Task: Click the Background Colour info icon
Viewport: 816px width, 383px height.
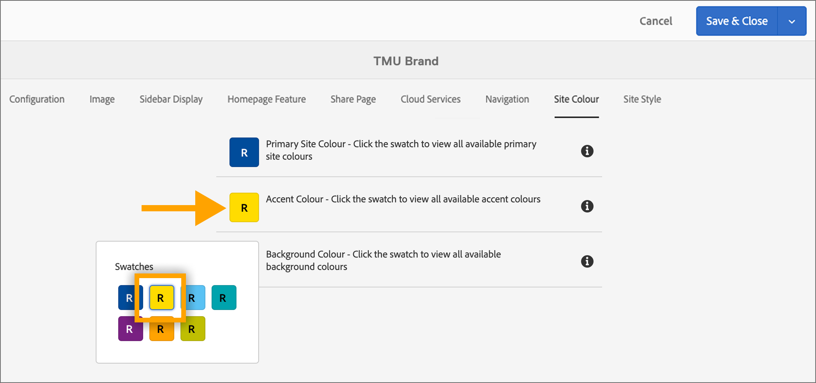Action: pyautogui.click(x=587, y=261)
